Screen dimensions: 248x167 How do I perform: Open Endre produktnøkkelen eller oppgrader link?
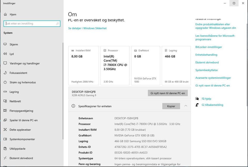215,26
